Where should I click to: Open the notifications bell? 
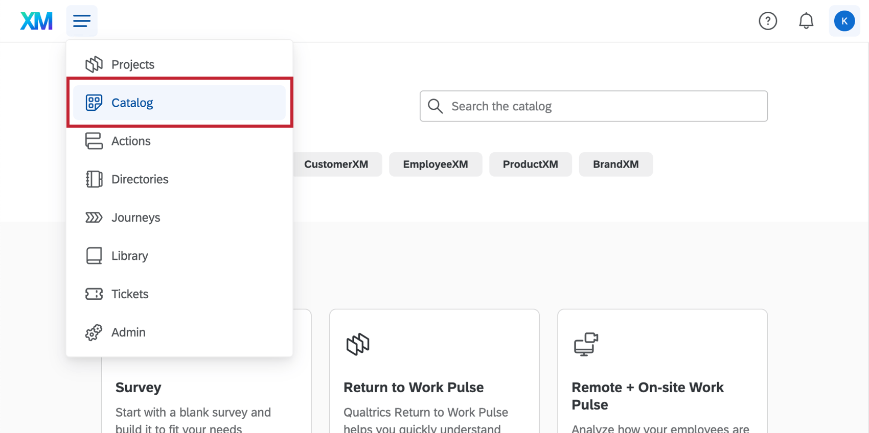tap(806, 21)
